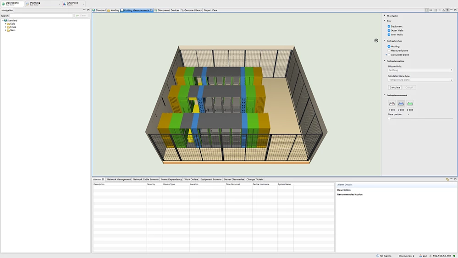This screenshot has height=258, width=458.
Task: Click the Navigation search input field
Action: coord(41,16)
